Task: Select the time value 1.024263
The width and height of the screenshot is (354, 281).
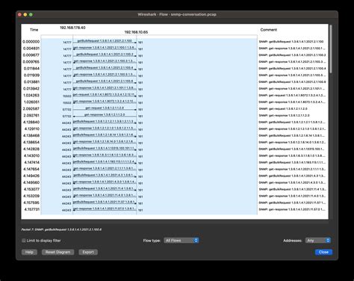Action: click(31, 96)
